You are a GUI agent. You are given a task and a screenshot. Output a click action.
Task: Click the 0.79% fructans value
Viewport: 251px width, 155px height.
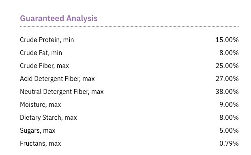229,143
